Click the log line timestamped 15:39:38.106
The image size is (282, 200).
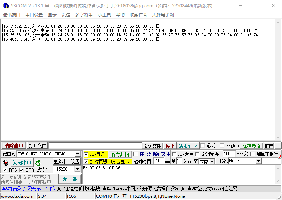pyautogui.click(x=130, y=35)
